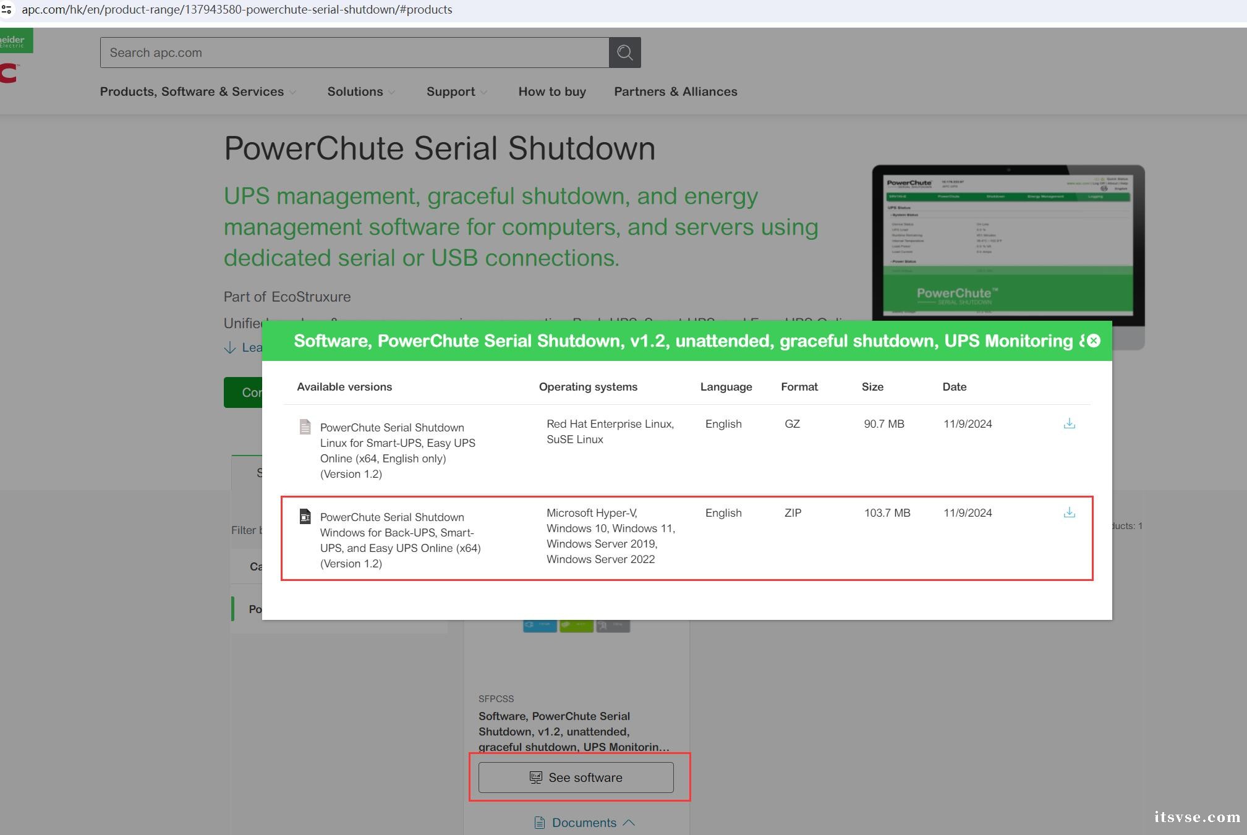Click the Windows version file icon

click(x=305, y=516)
